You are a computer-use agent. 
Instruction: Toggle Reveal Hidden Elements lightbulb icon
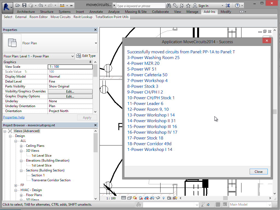pyautogui.click(x=164, y=198)
